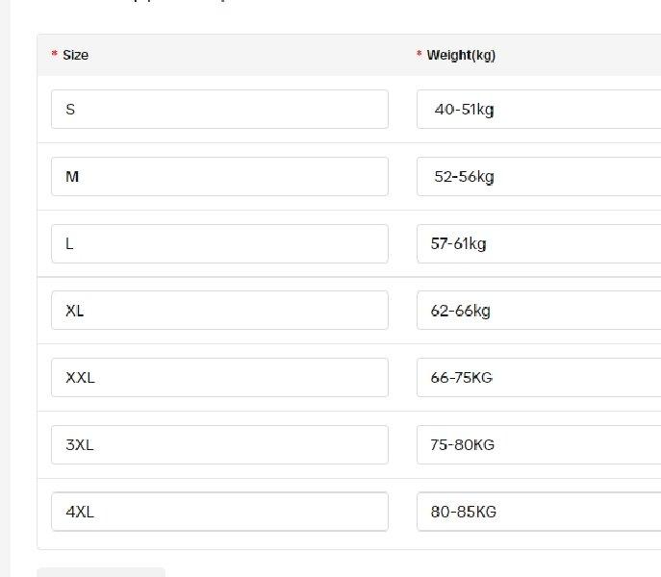Click the empty header area right of Size
The height and width of the screenshot is (577, 661).
coord(249,55)
